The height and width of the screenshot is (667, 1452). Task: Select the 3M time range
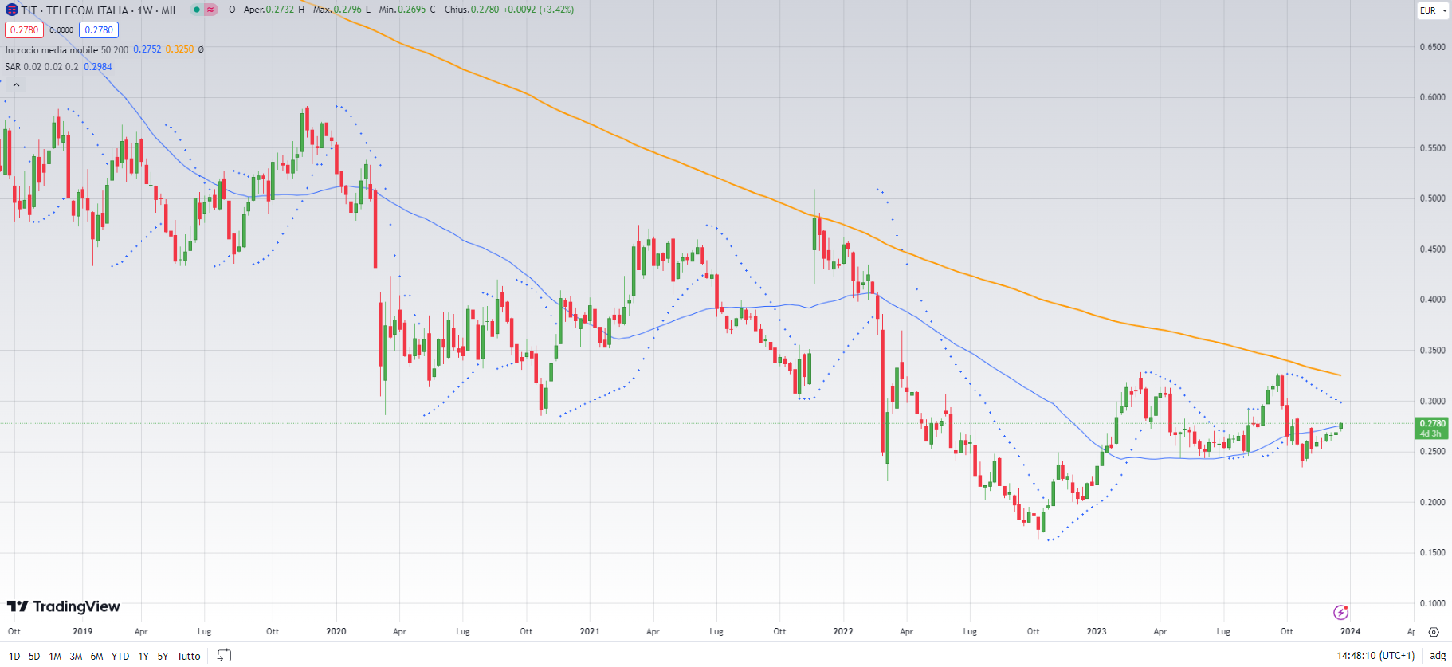click(76, 656)
